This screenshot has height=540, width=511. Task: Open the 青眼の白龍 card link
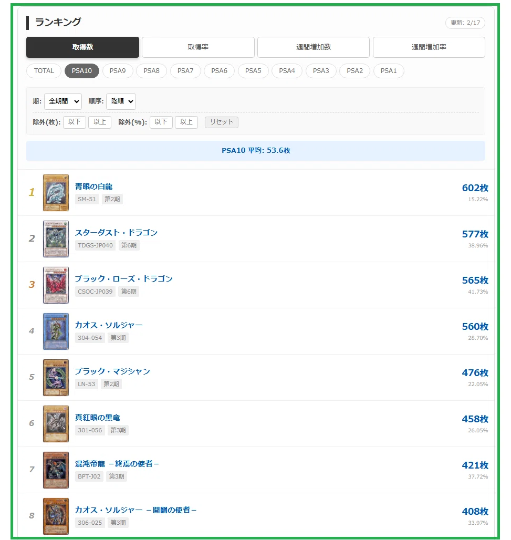pyautogui.click(x=93, y=186)
